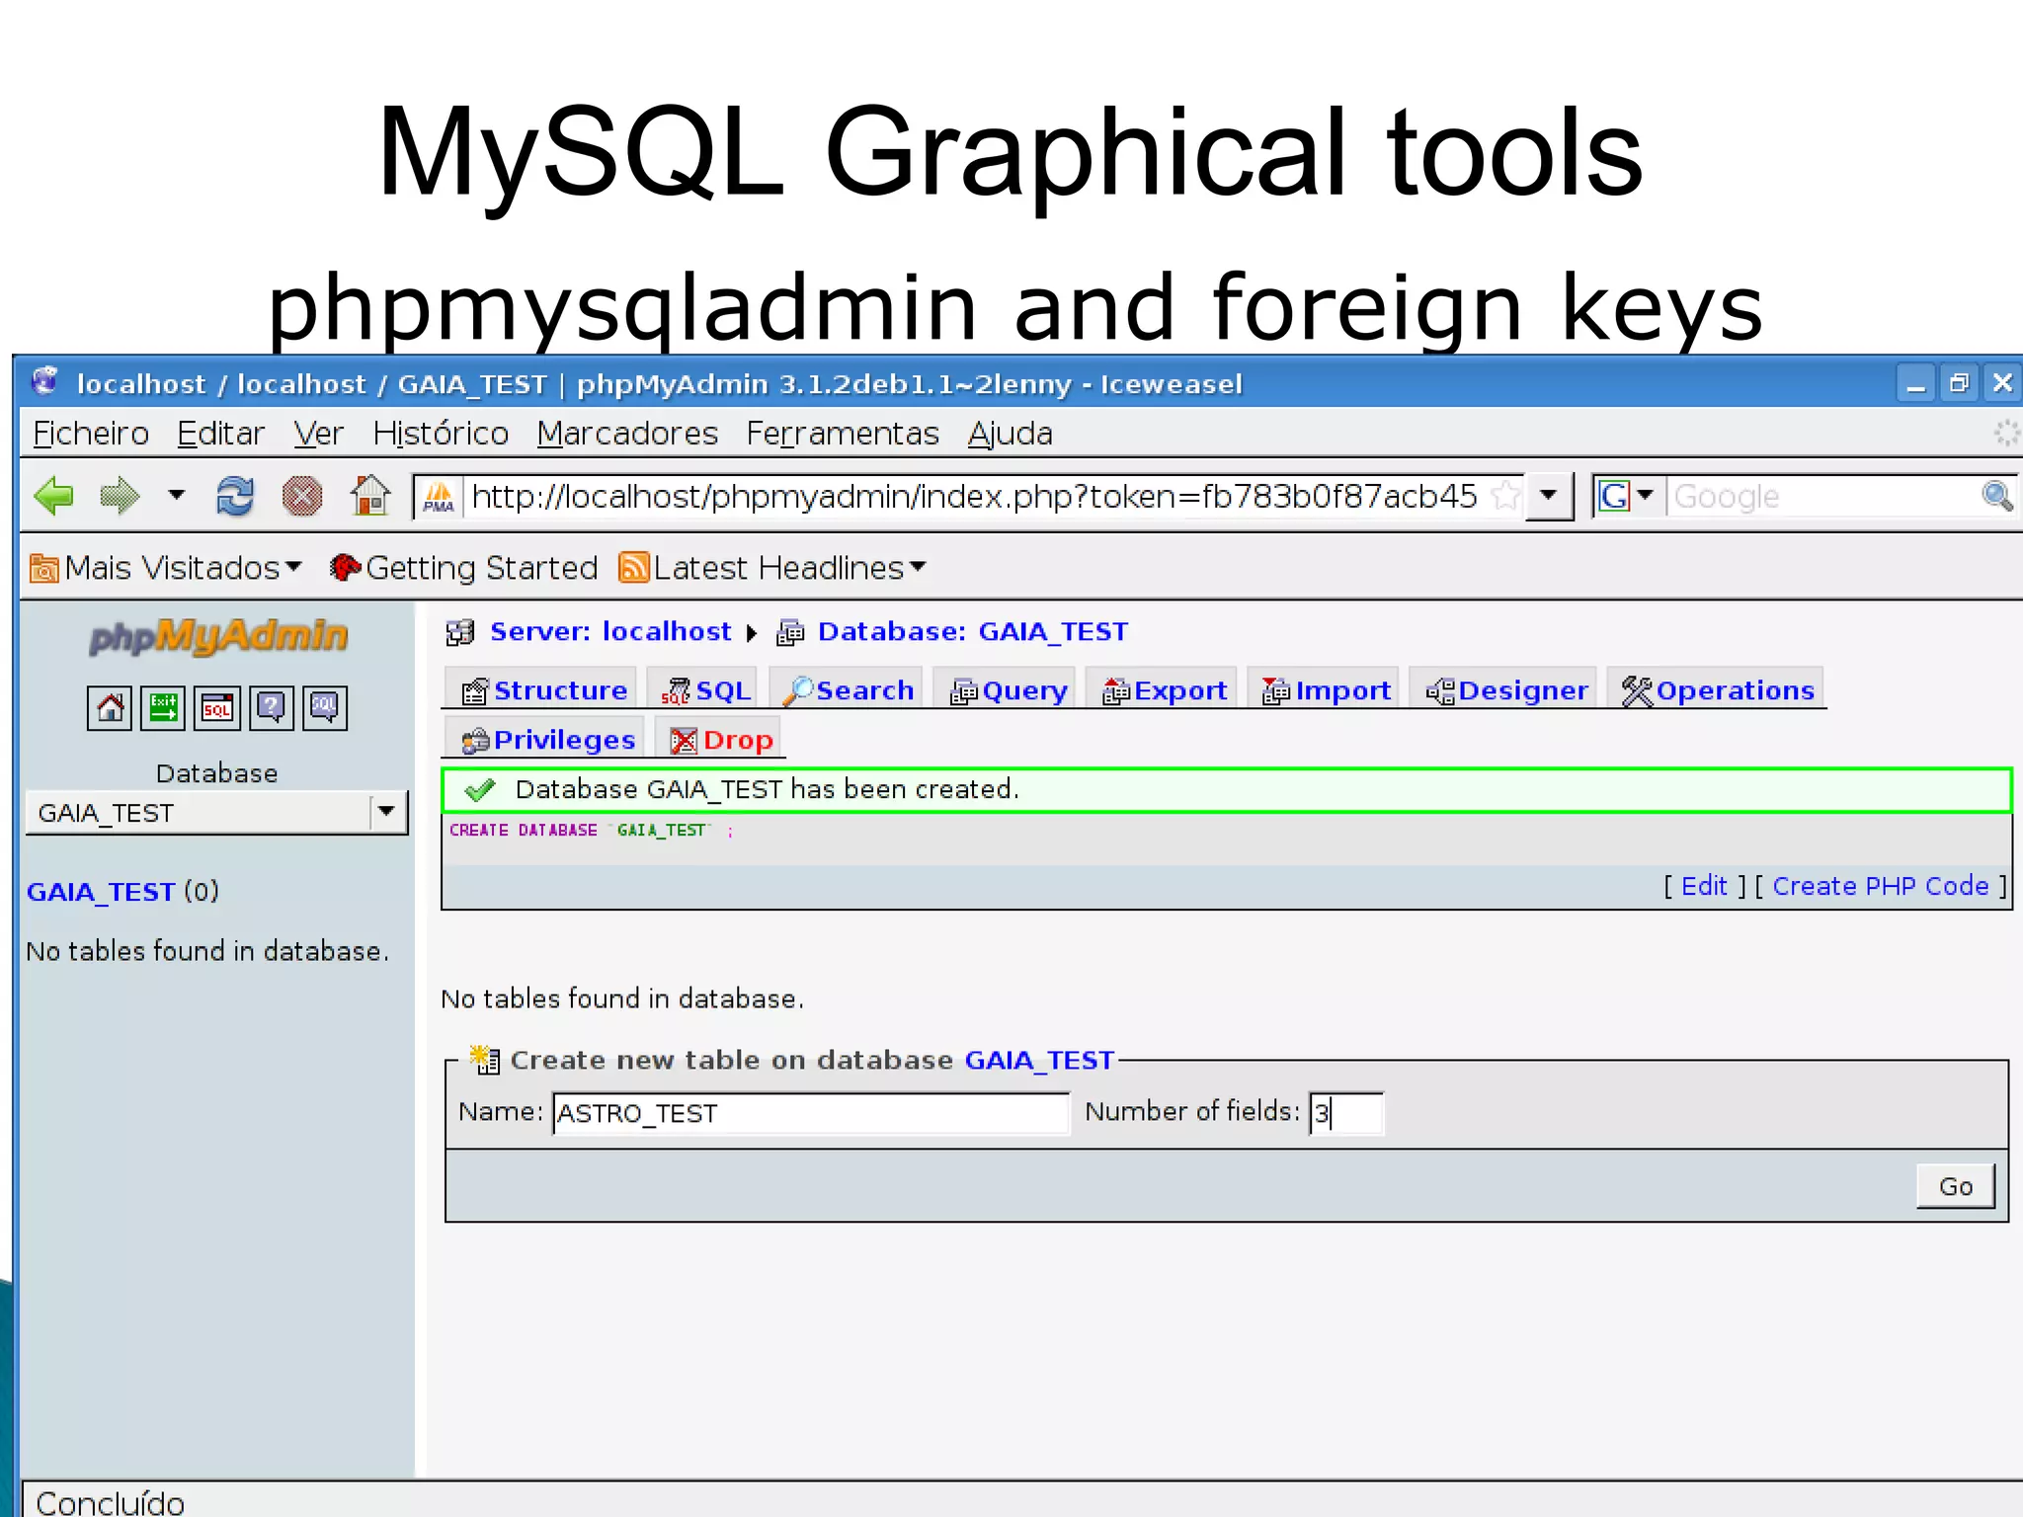
Task: Switch to the Designer tab
Action: (x=1505, y=689)
